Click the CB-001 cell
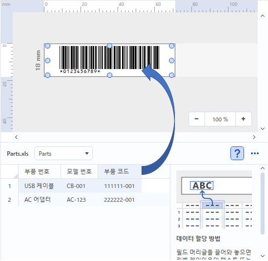Screen dimensions: 268x261 (79, 186)
